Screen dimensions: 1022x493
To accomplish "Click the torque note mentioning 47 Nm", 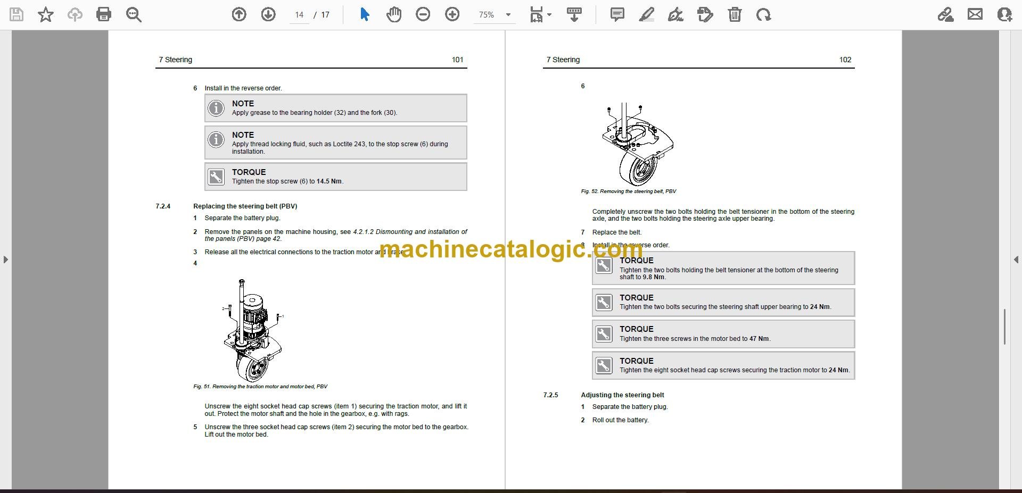I will 723,334.
